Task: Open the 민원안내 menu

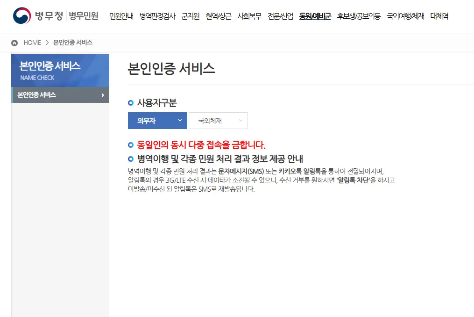Action: (121, 15)
